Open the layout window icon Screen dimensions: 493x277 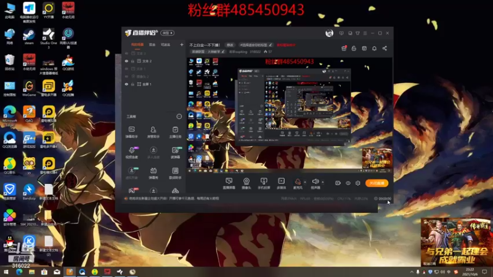tap(364, 49)
